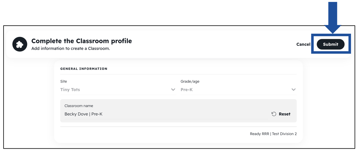Click the Test Division 2 footer text
This screenshot has height=151, width=357.
tap(284, 134)
